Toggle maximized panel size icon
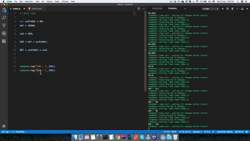 pos(242,9)
